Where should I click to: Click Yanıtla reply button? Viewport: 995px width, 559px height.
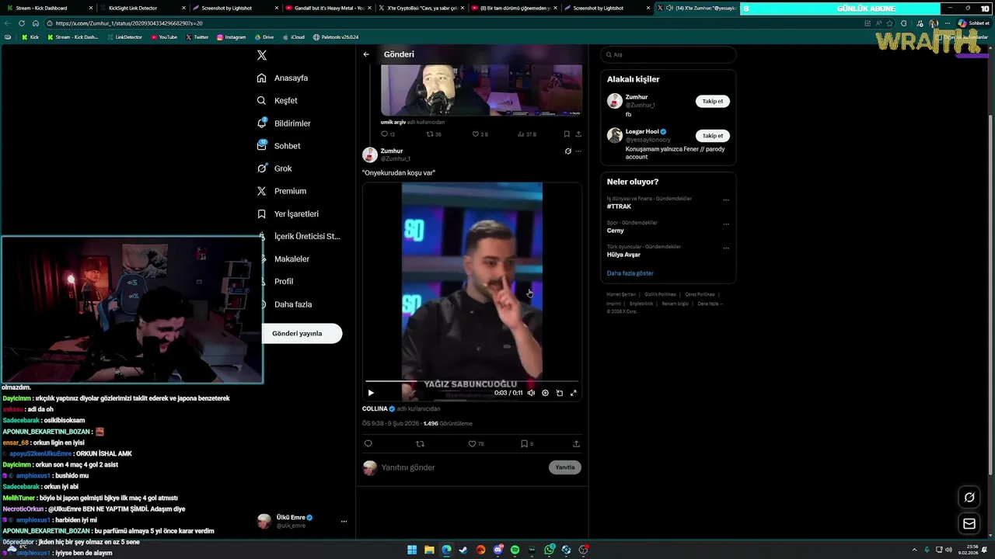point(565,467)
